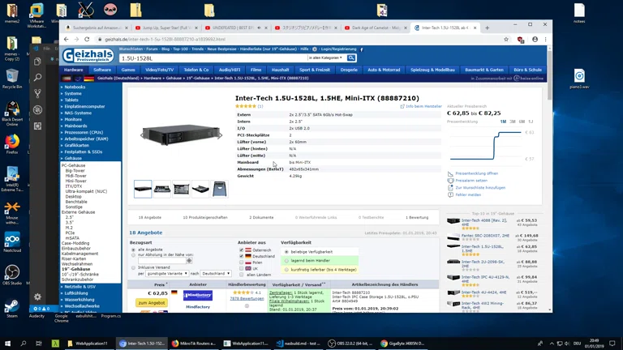Open Windows Start menu

pos(7,344)
